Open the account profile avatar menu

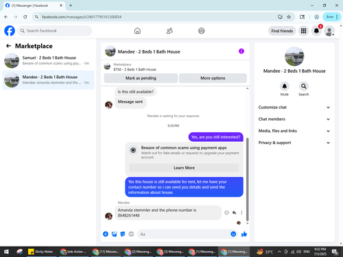(329, 31)
